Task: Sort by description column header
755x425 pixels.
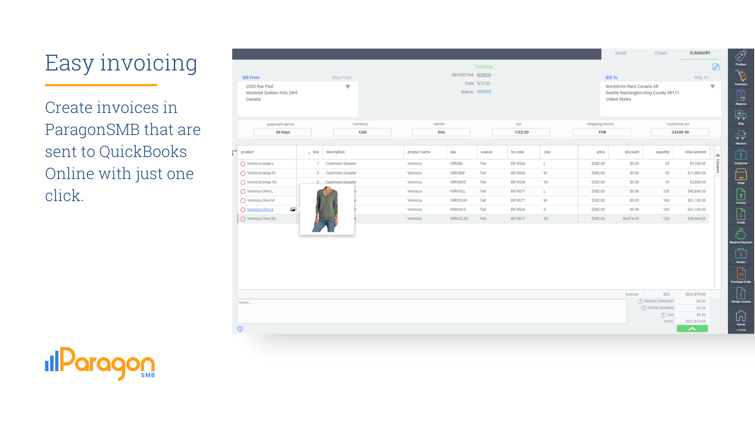Action: [335, 152]
